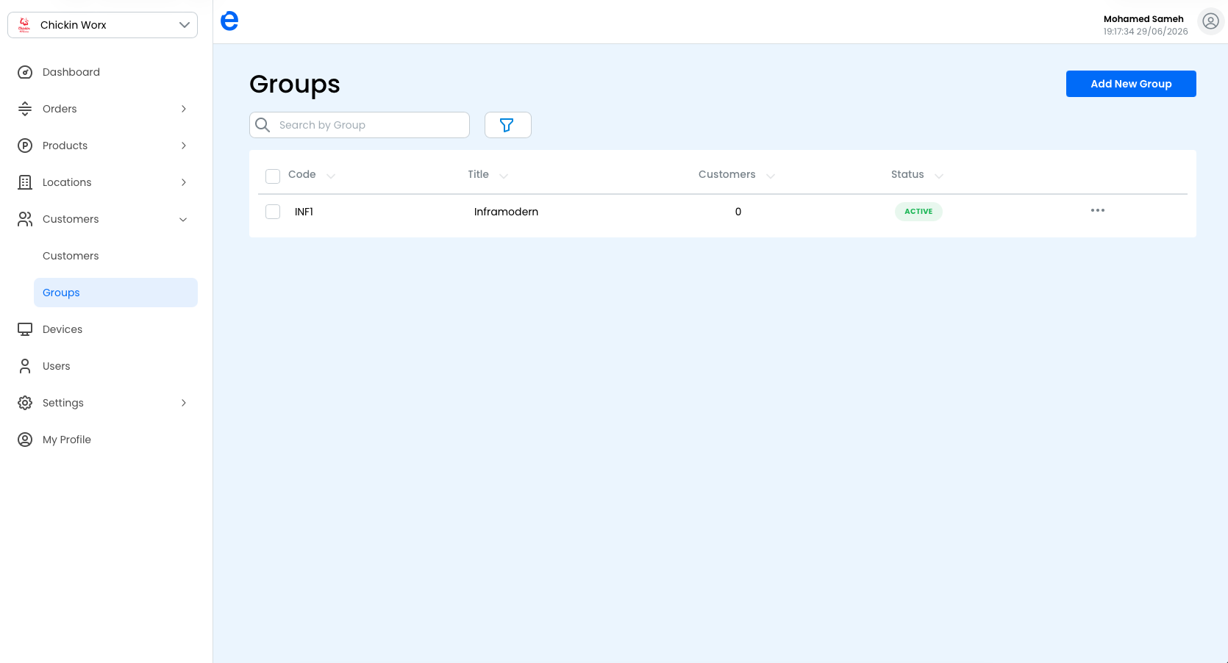Click the user avatar icon top right
1228x663 pixels.
pos(1210,21)
